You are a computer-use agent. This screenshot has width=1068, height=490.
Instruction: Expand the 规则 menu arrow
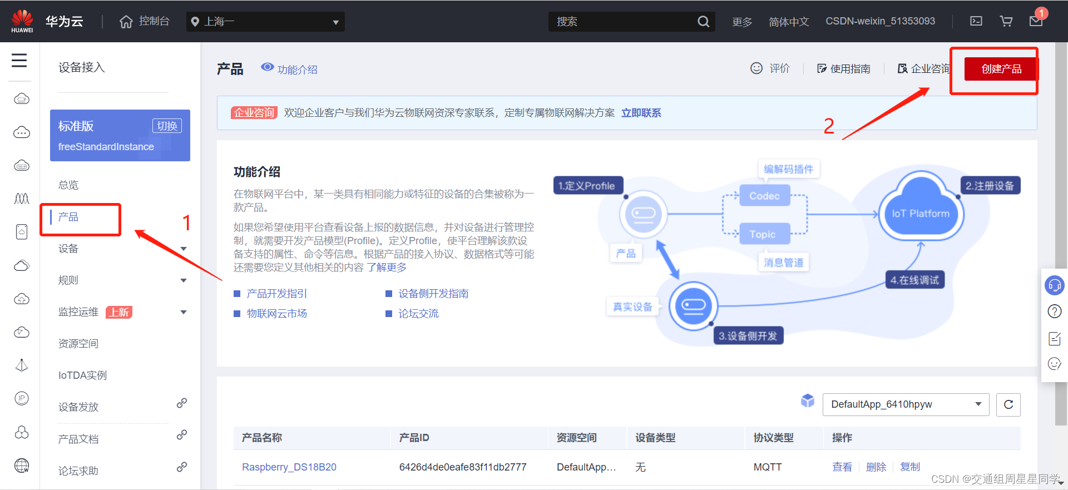pos(184,280)
